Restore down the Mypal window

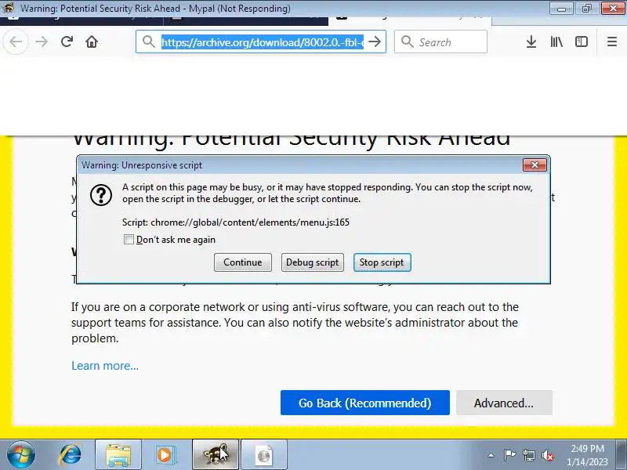(586, 8)
